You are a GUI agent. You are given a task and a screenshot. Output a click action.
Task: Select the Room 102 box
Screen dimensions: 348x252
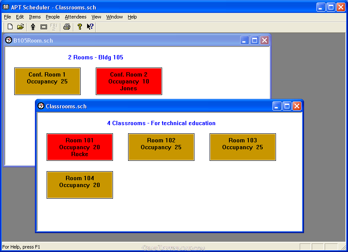point(161,147)
